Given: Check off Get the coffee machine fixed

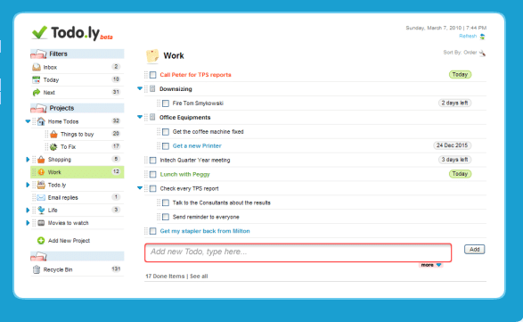Looking at the screenshot, I should coord(166,132).
